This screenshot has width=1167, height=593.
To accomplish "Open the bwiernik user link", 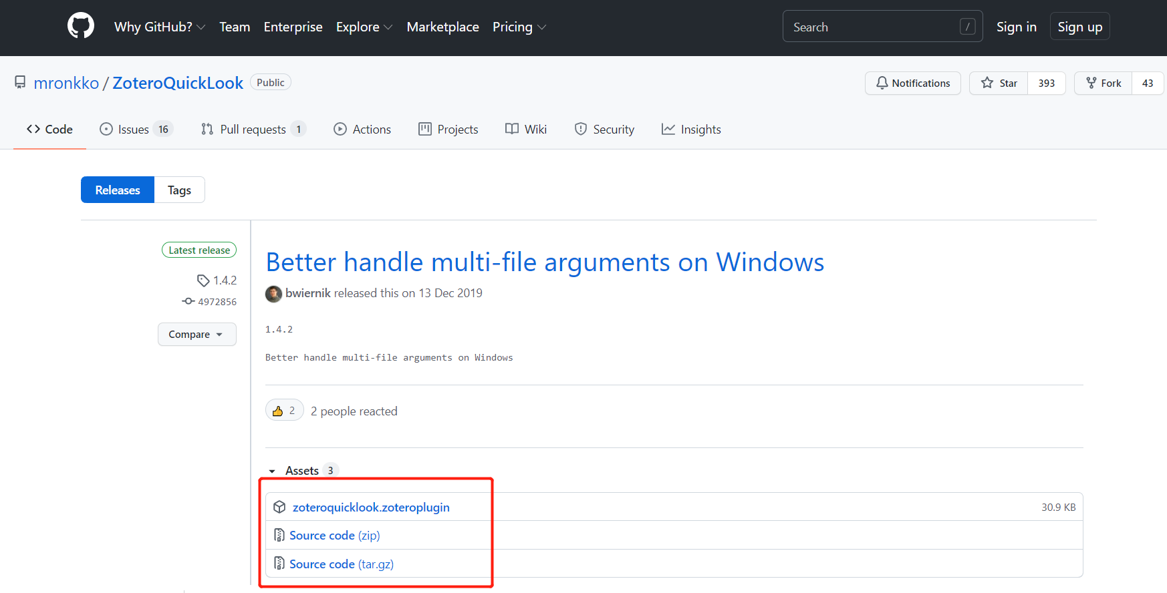I will [308, 293].
